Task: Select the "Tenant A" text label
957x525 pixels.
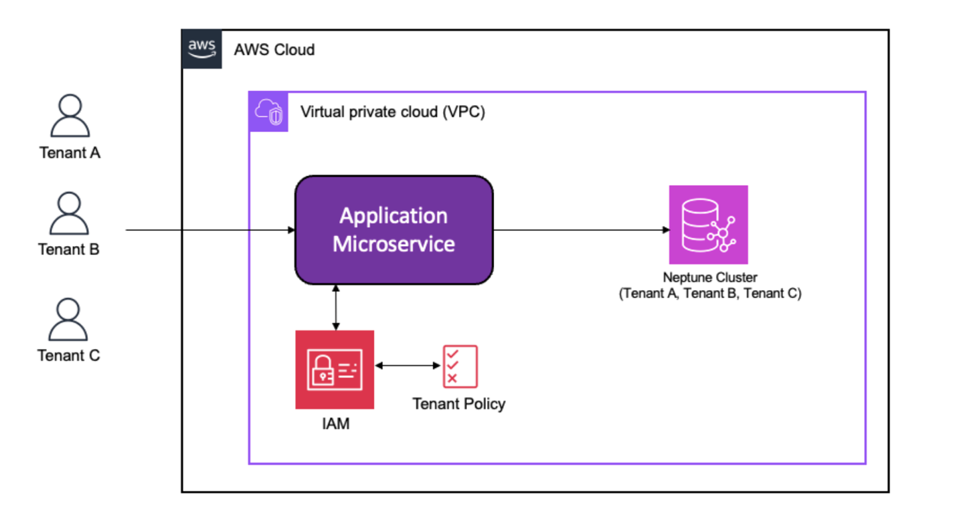Action: [70, 152]
